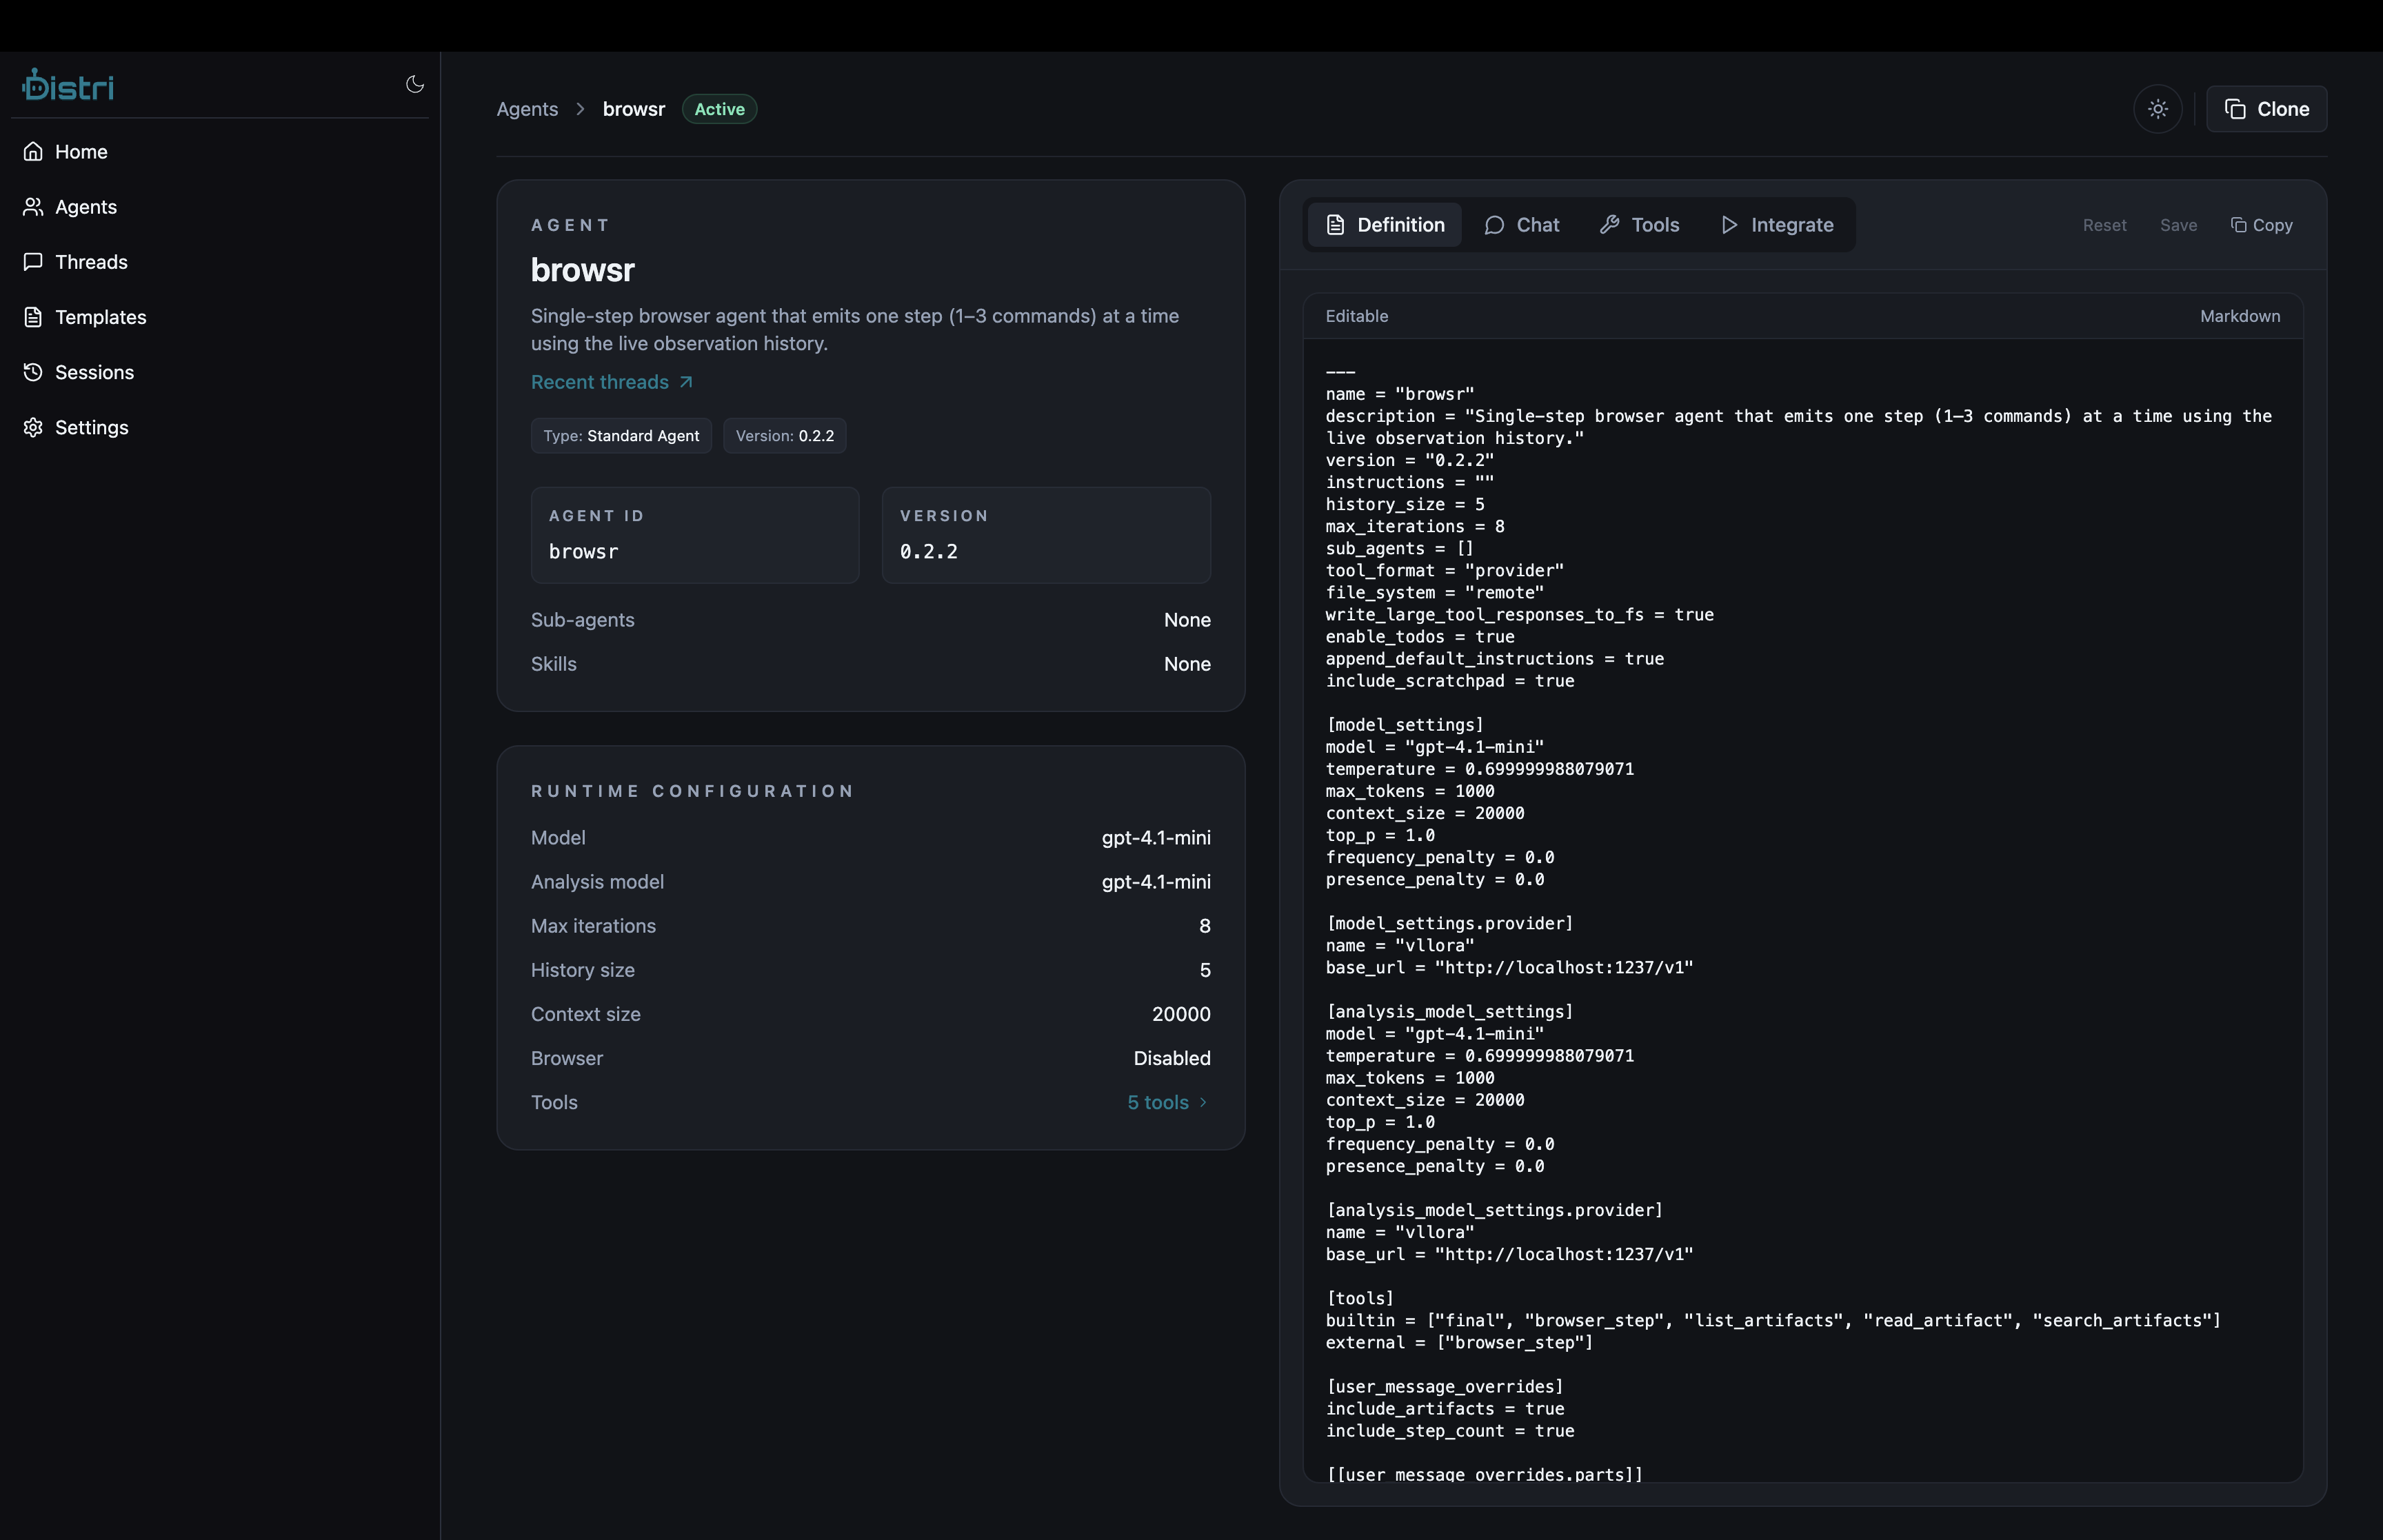The image size is (2383, 1540).
Task: Toggle dark mode with the moon icon
Action: click(x=414, y=85)
